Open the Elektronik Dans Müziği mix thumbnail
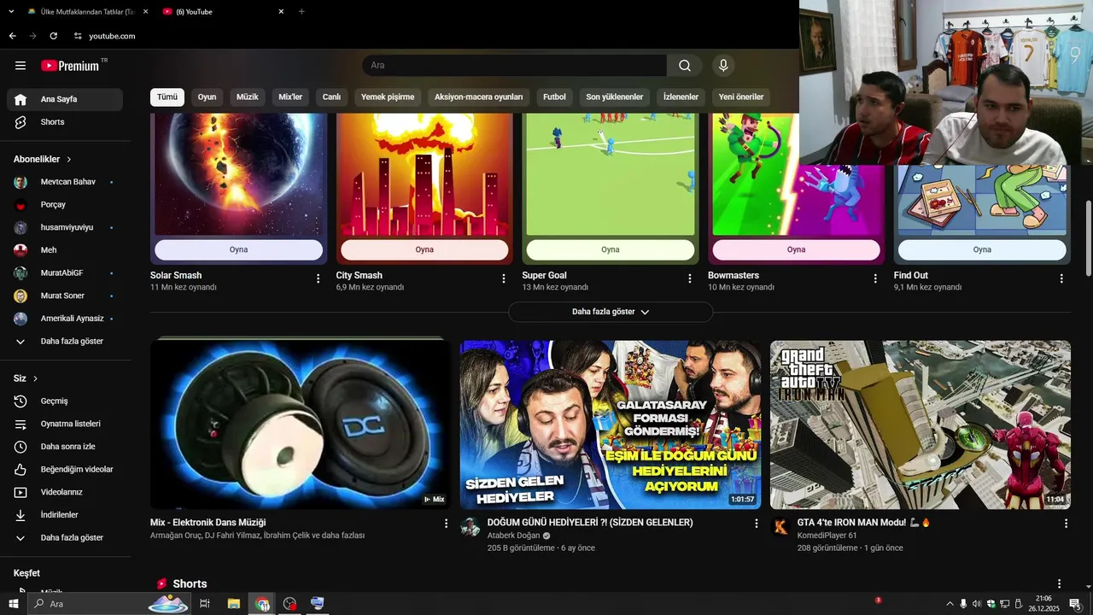This screenshot has height=615, width=1093. coord(301,425)
